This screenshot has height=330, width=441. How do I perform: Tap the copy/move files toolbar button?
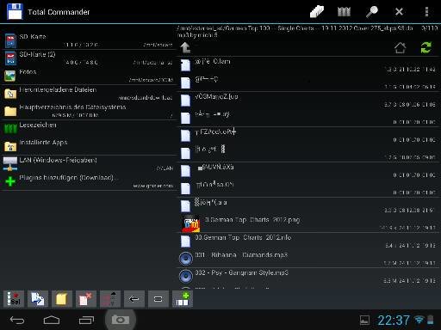click(38, 299)
